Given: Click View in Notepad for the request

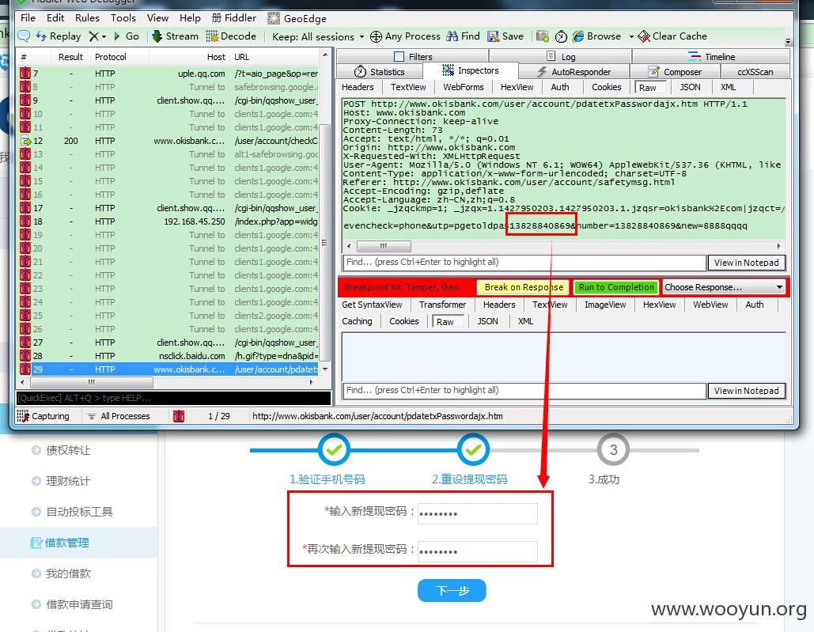Looking at the screenshot, I should click(x=746, y=263).
